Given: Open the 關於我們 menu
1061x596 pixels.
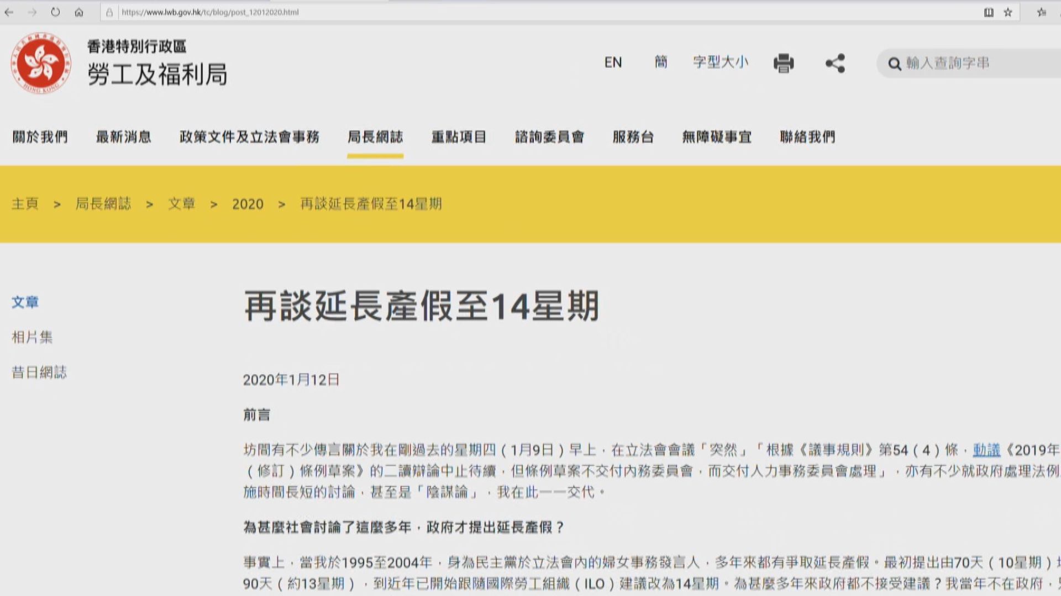Looking at the screenshot, I should (x=40, y=137).
